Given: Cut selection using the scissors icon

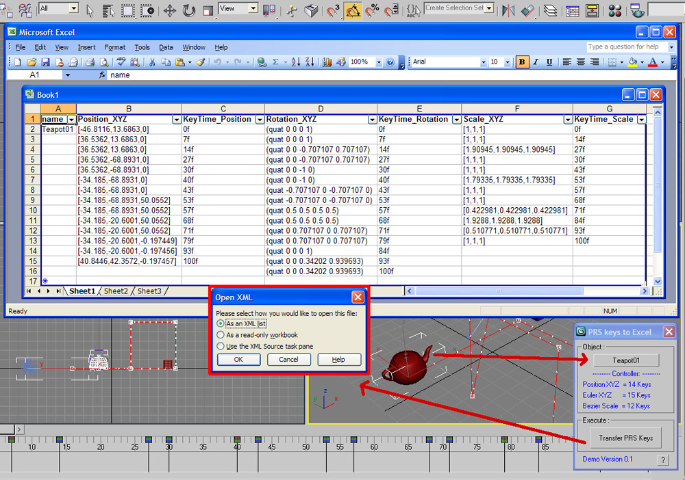Looking at the screenshot, I should [x=152, y=62].
